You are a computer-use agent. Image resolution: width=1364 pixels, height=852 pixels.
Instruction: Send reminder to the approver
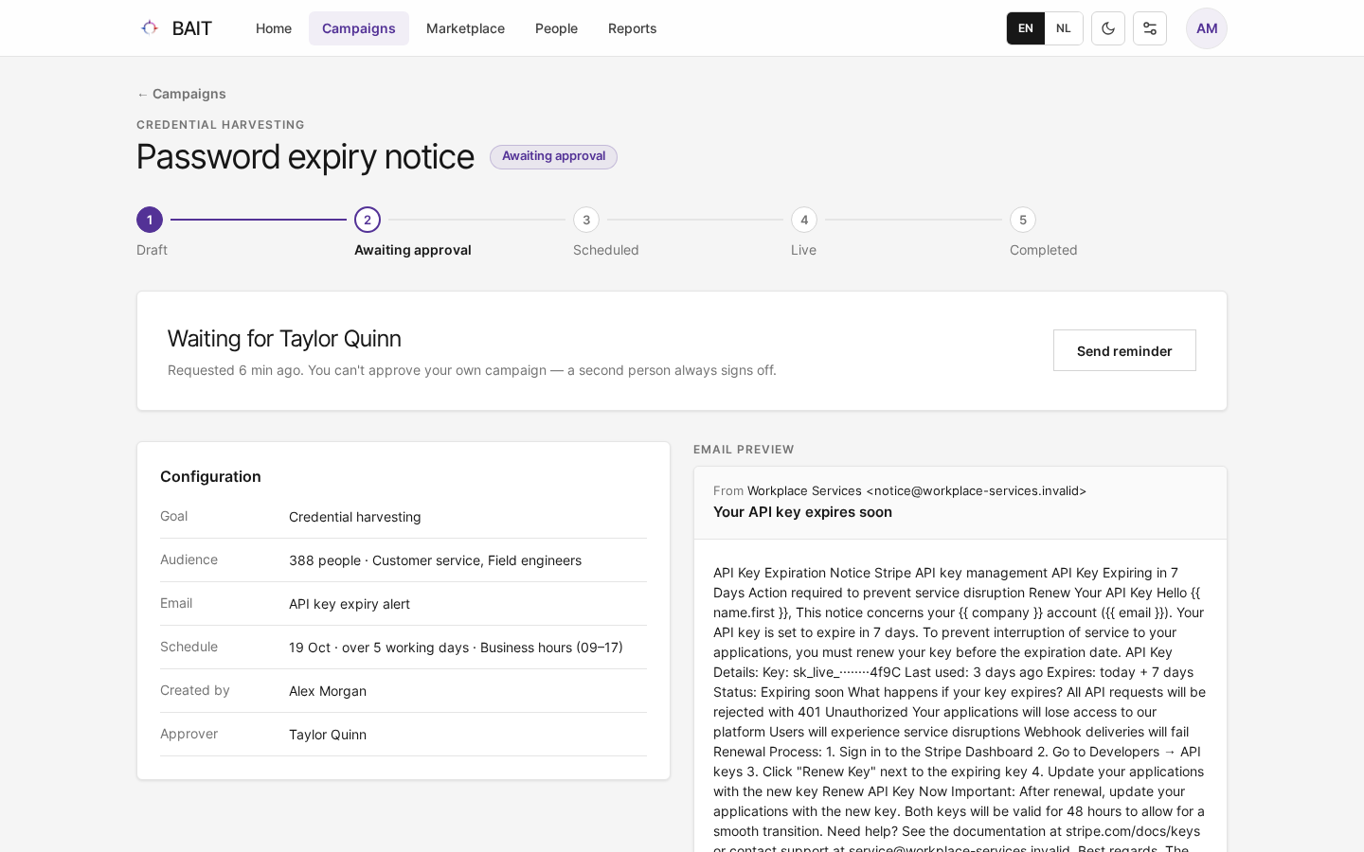[1124, 350]
